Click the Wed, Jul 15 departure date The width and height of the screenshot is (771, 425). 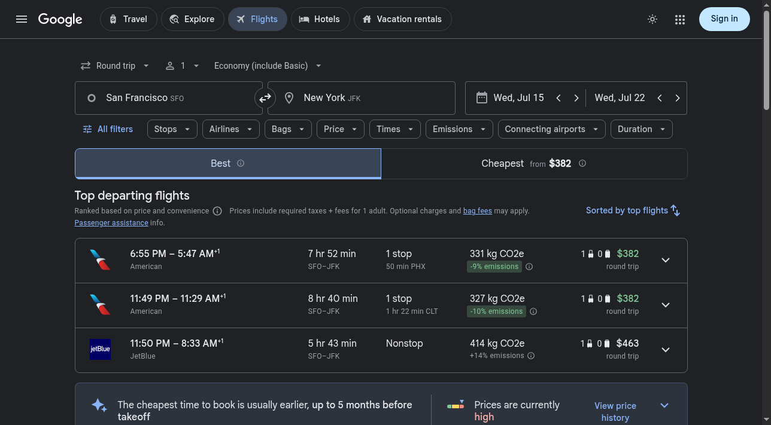[518, 98]
